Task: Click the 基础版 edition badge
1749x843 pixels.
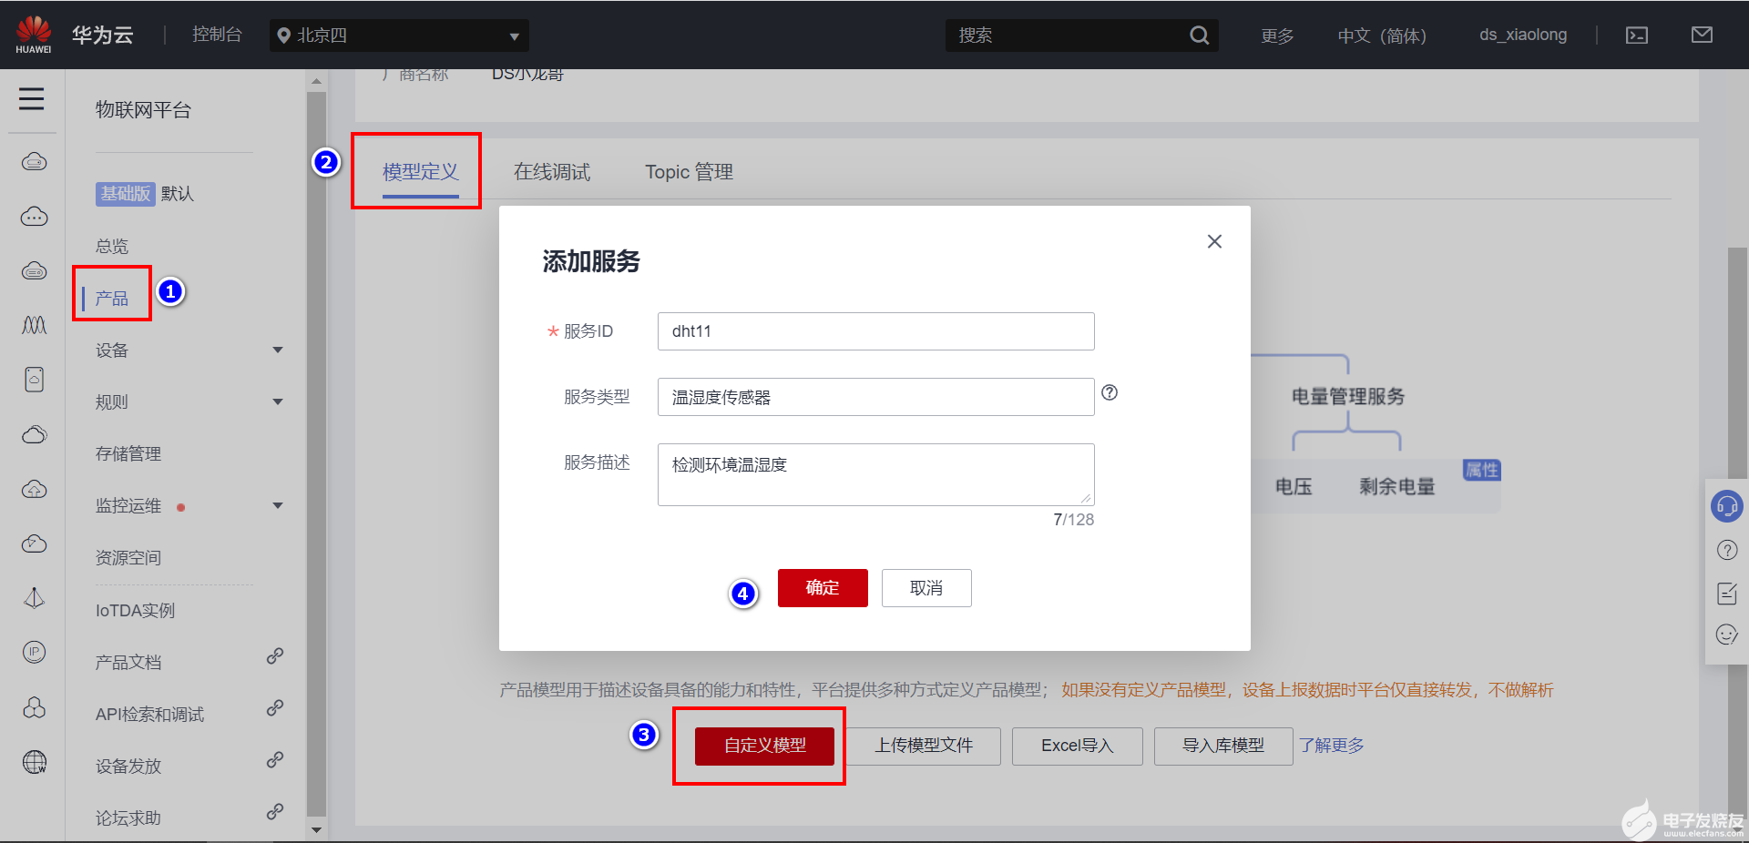Action: tap(126, 194)
